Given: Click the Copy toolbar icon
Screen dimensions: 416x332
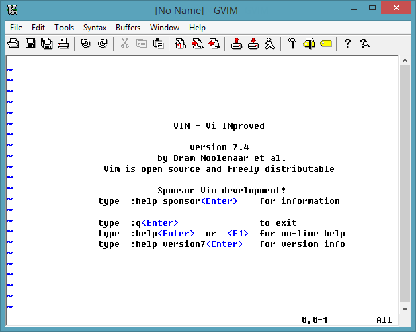Looking at the screenshot, I should tap(141, 44).
